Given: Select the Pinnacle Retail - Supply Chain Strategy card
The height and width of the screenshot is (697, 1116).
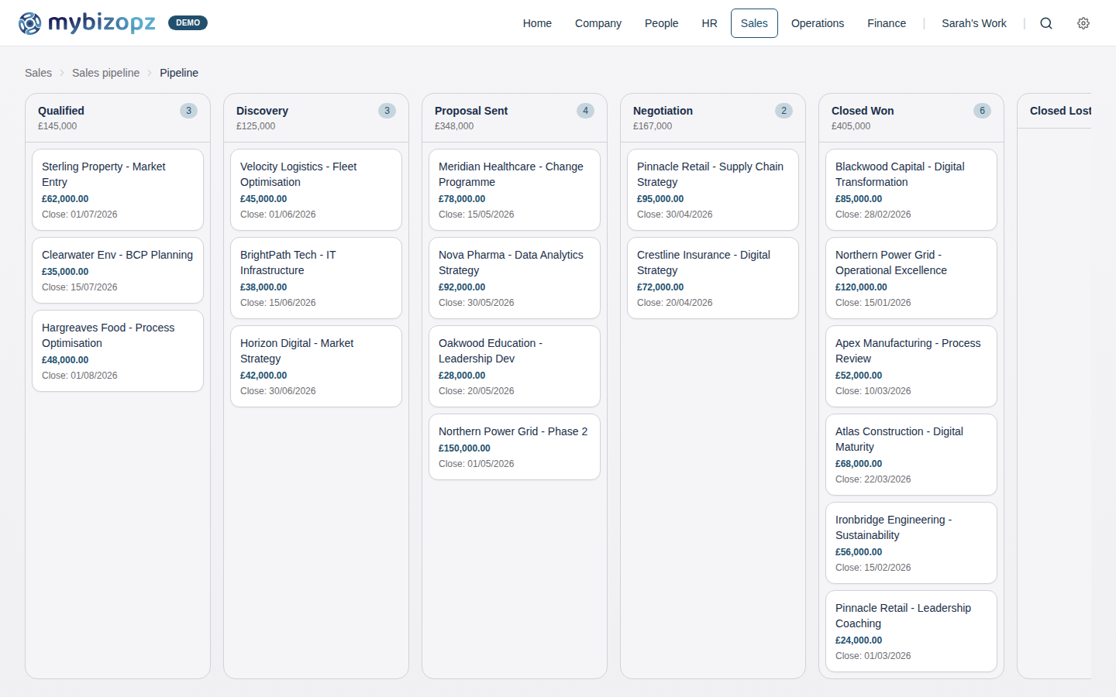Looking at the screenshot, I should pos(712,190).
